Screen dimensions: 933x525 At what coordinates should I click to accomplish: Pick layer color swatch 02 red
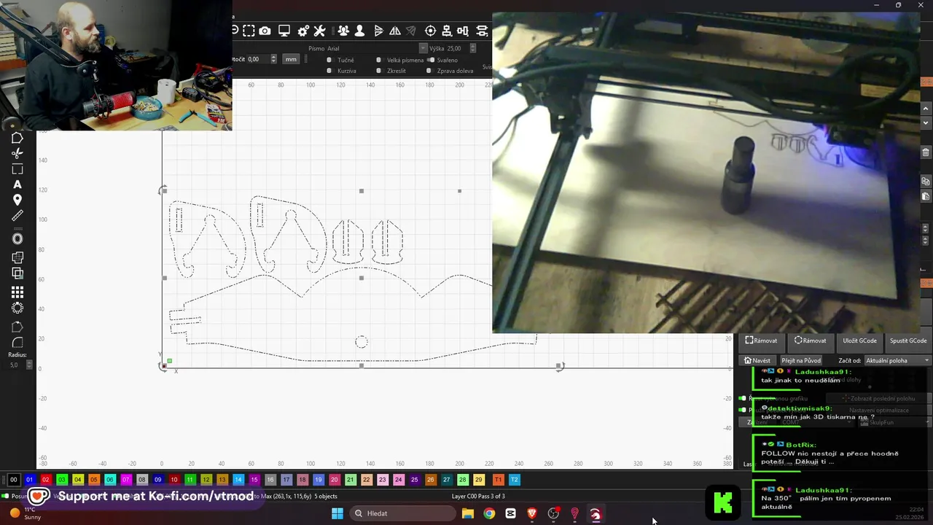coord(45,480)
